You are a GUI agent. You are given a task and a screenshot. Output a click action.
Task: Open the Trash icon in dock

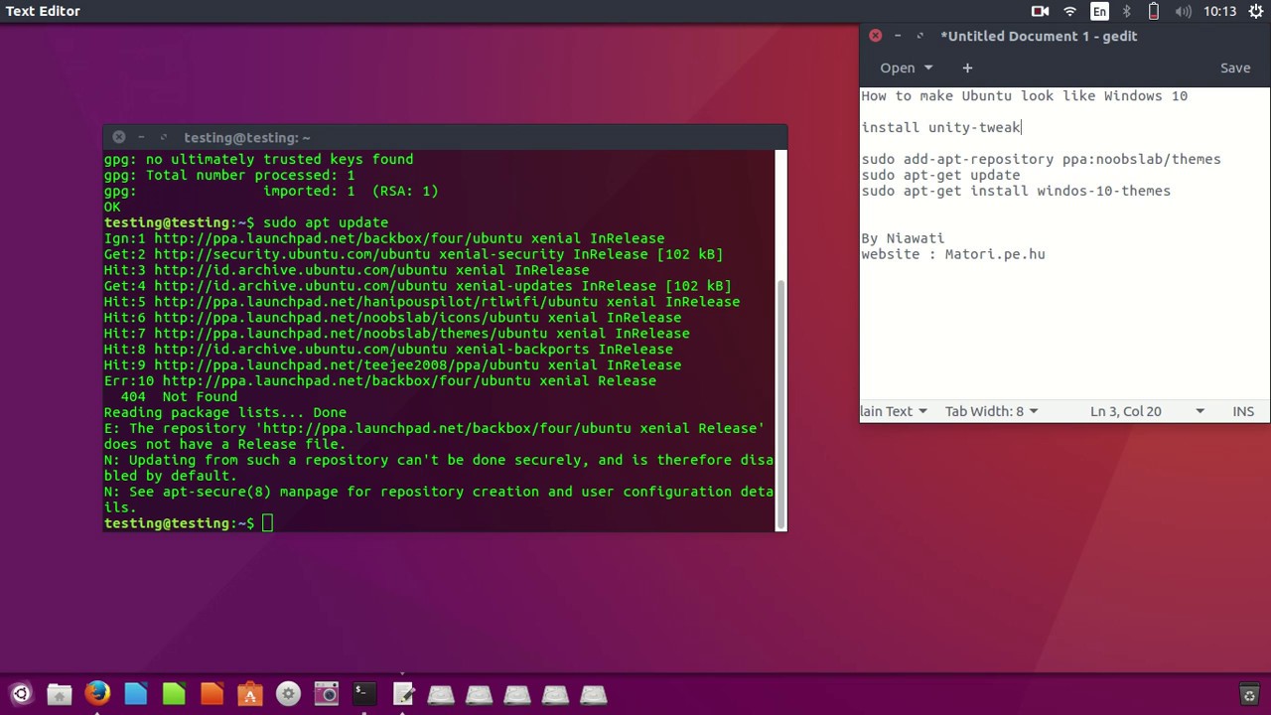pos(1249,695)
